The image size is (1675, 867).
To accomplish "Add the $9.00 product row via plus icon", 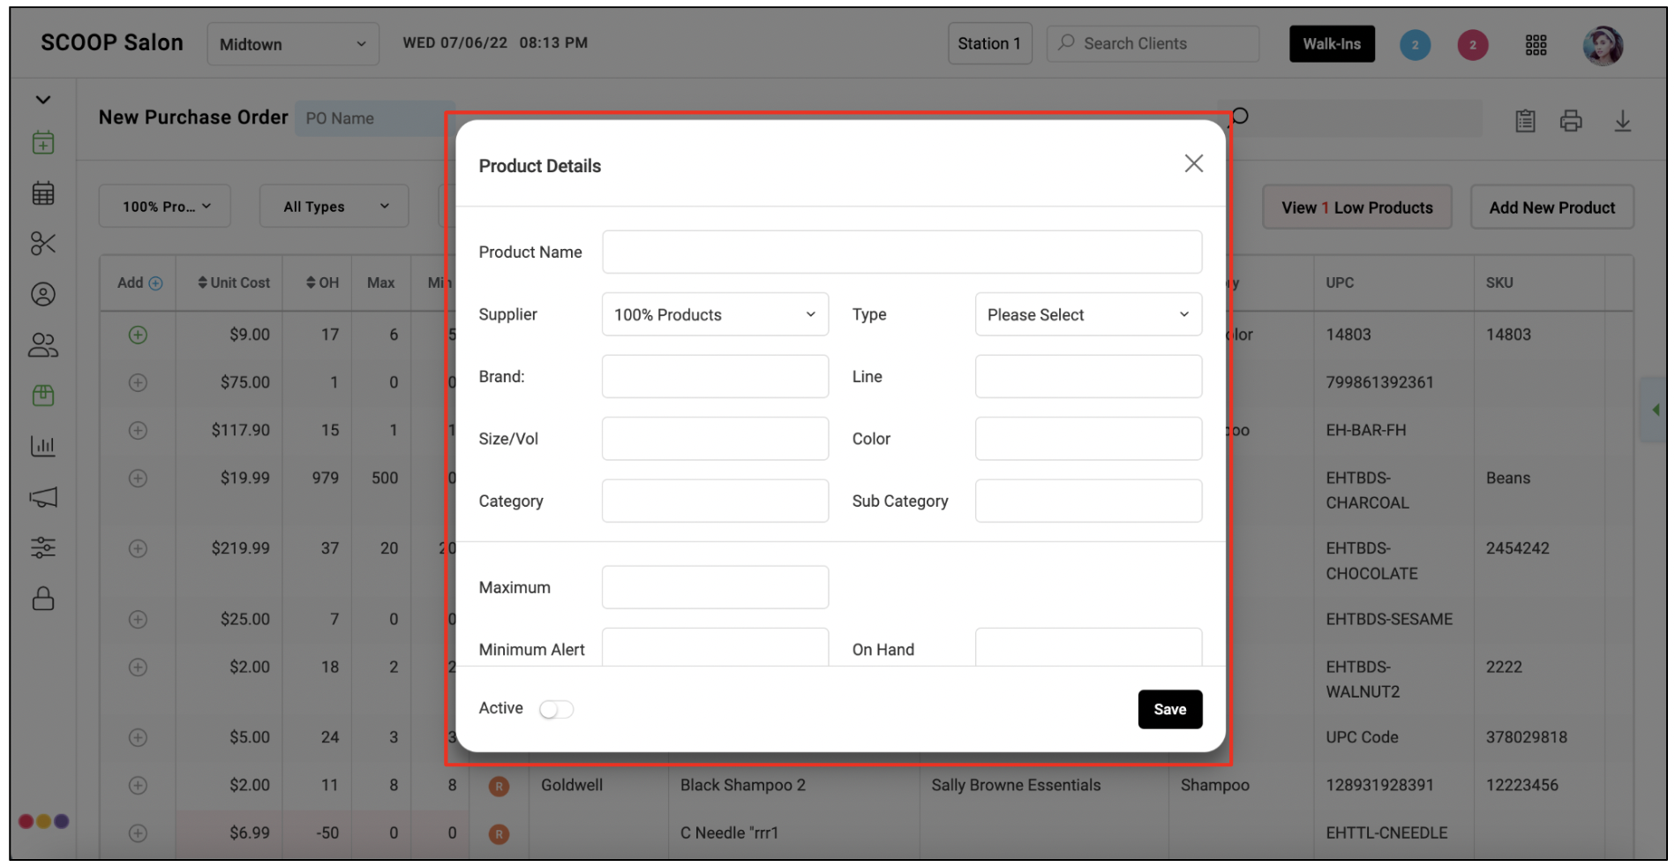I will pos(138,335).
